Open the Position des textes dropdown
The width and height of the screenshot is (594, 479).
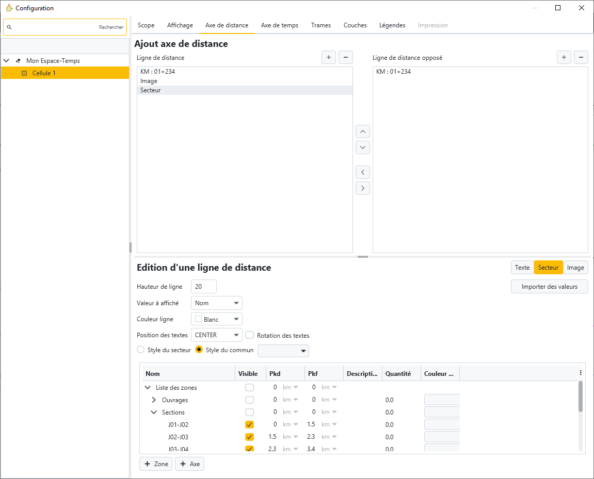pyautogui.click(x=217, y=335)
